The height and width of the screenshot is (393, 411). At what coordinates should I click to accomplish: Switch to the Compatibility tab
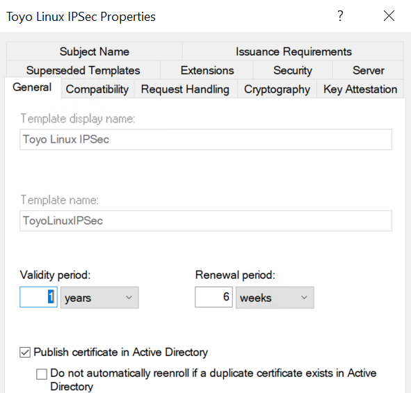[x=97, y=89]
